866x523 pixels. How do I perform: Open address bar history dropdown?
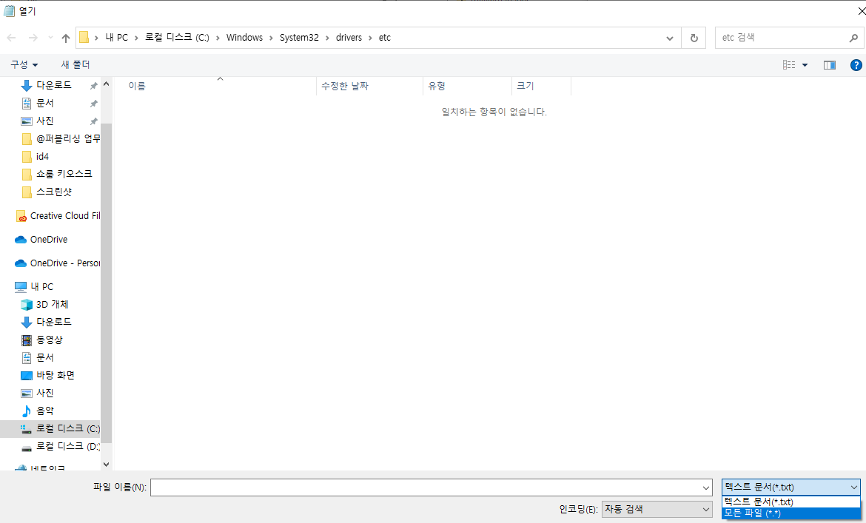[669, 38]
